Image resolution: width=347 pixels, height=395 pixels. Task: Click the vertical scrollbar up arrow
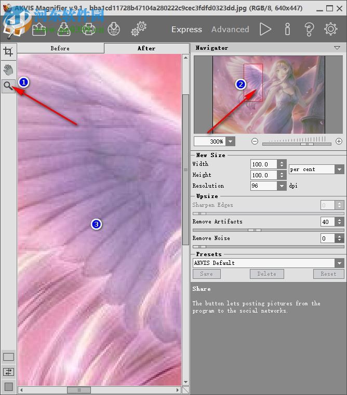coord(186,58)
